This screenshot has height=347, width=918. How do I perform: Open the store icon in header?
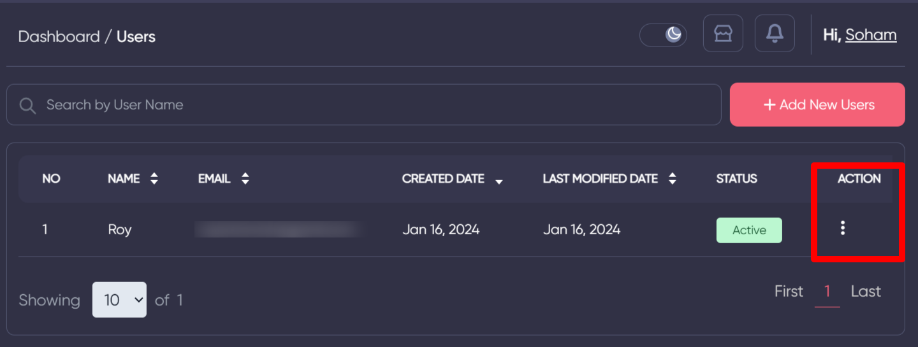(723, 34)
